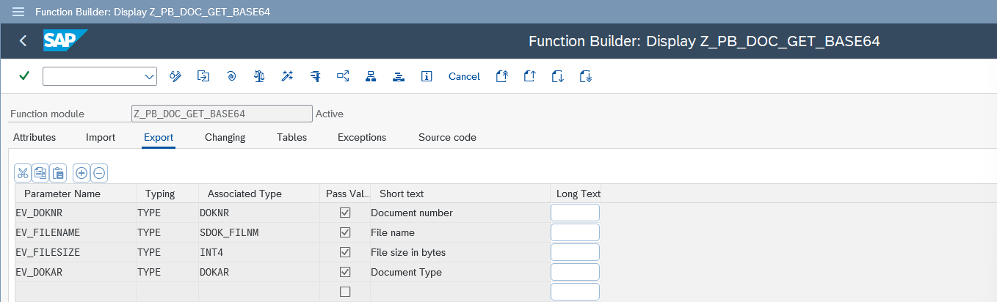Activate with the magic wand icon
Viewport: 997px width, 302px height.
pyautogui.click(x=287, y=76)
